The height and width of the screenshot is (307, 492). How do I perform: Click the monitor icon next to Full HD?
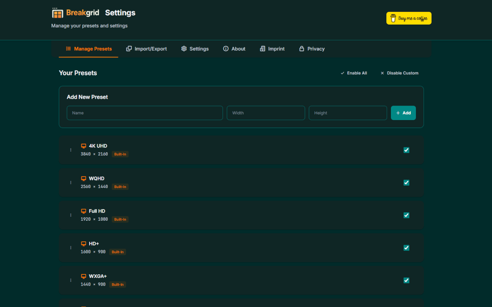coord(83,211)
